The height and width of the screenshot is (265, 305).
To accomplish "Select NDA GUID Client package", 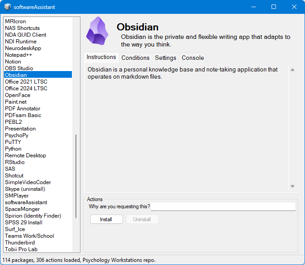I will coord(38,35).
